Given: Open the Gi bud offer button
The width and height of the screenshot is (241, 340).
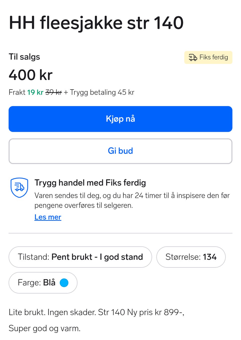Looking at the screenshot, I should 120,151.
